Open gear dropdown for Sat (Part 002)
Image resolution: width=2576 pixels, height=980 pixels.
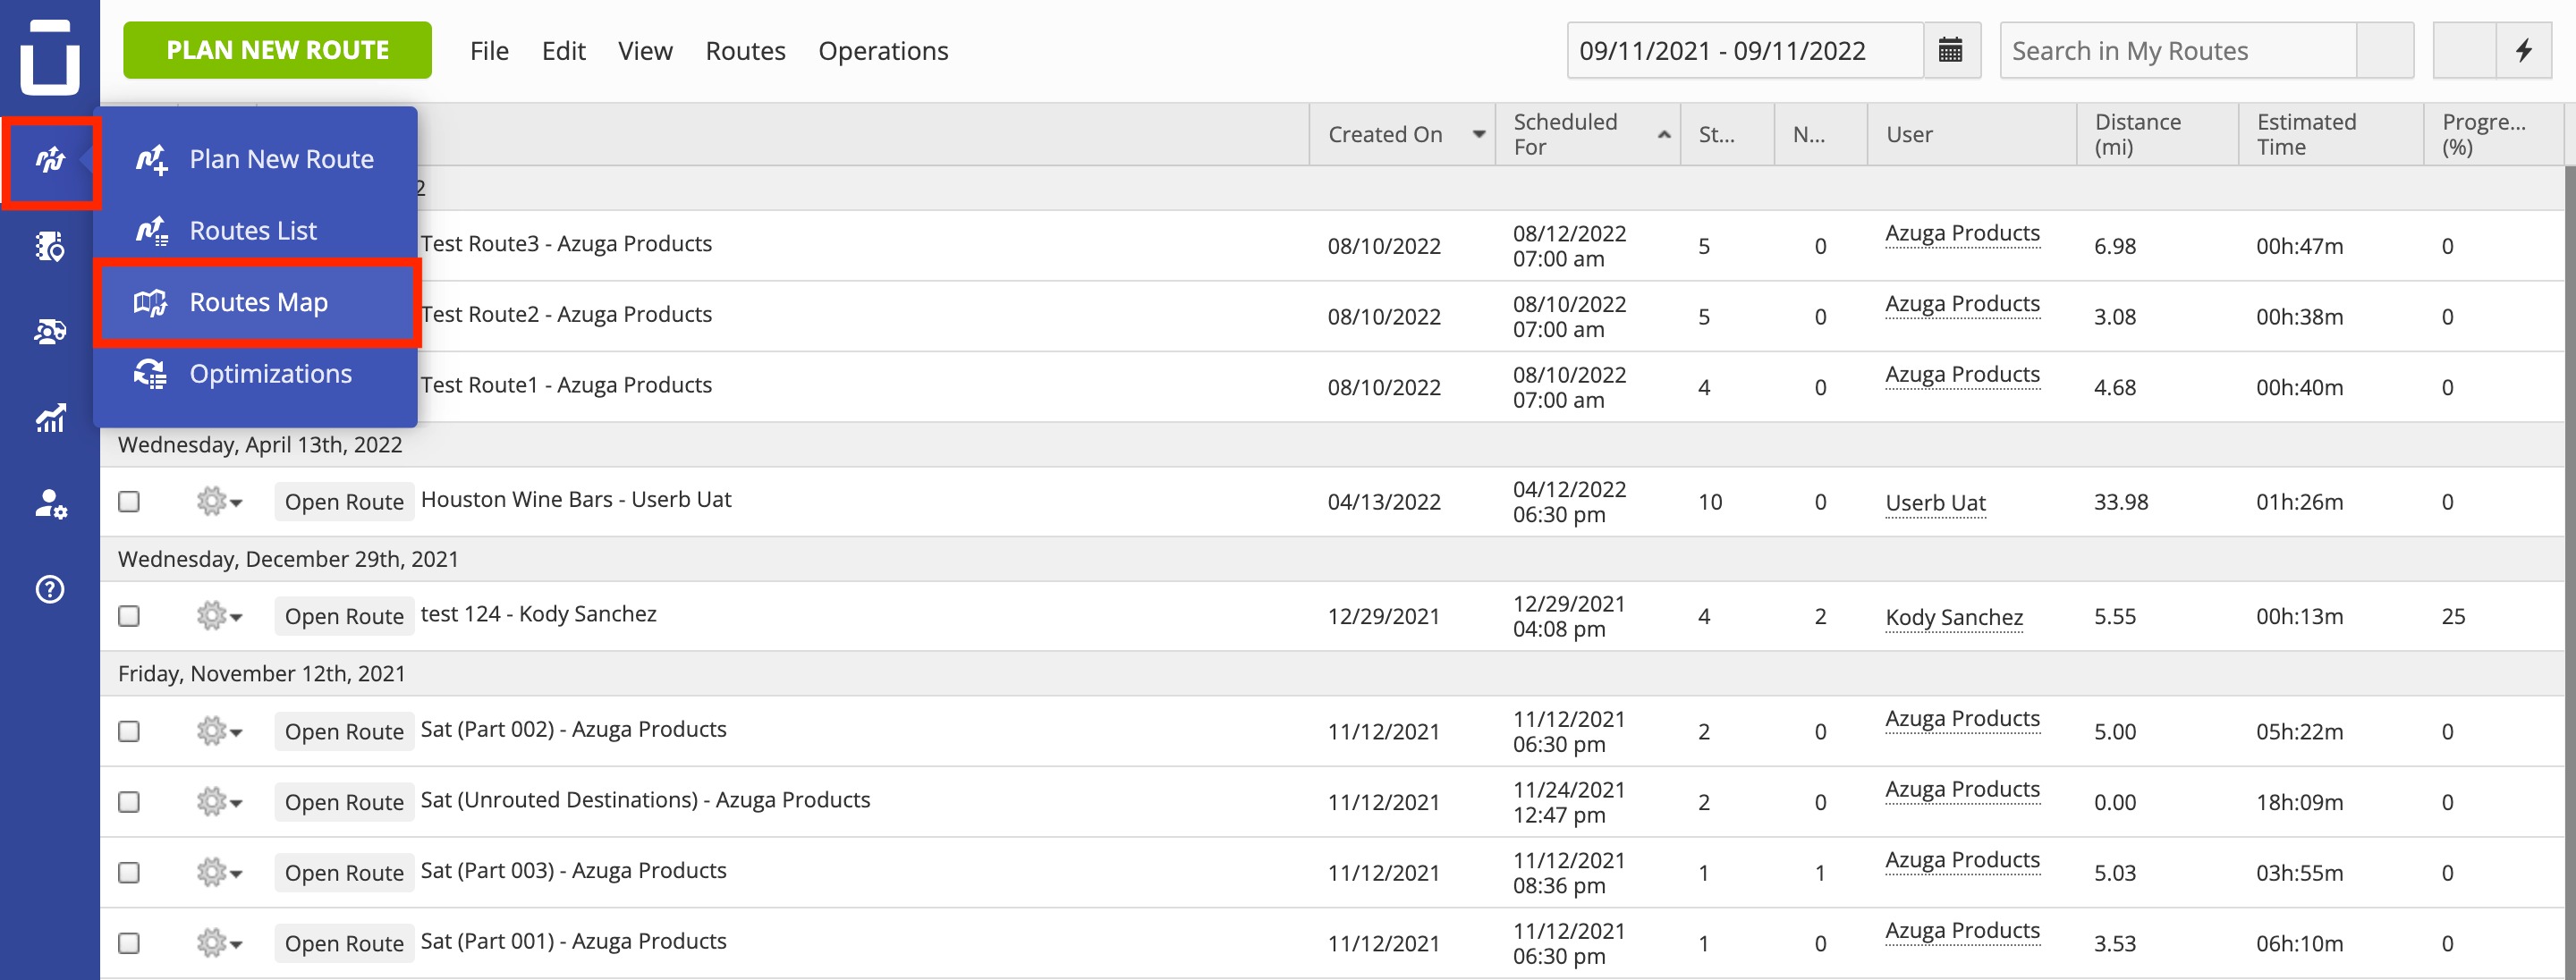pyautogui.click(x=219, y=732)
